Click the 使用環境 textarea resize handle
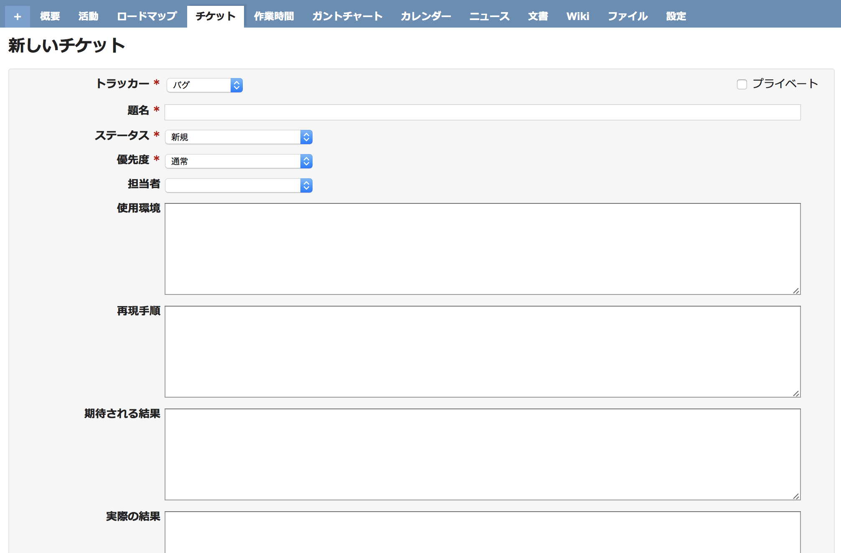The height and width of the screenshot is (553, 841). (796, 291)
